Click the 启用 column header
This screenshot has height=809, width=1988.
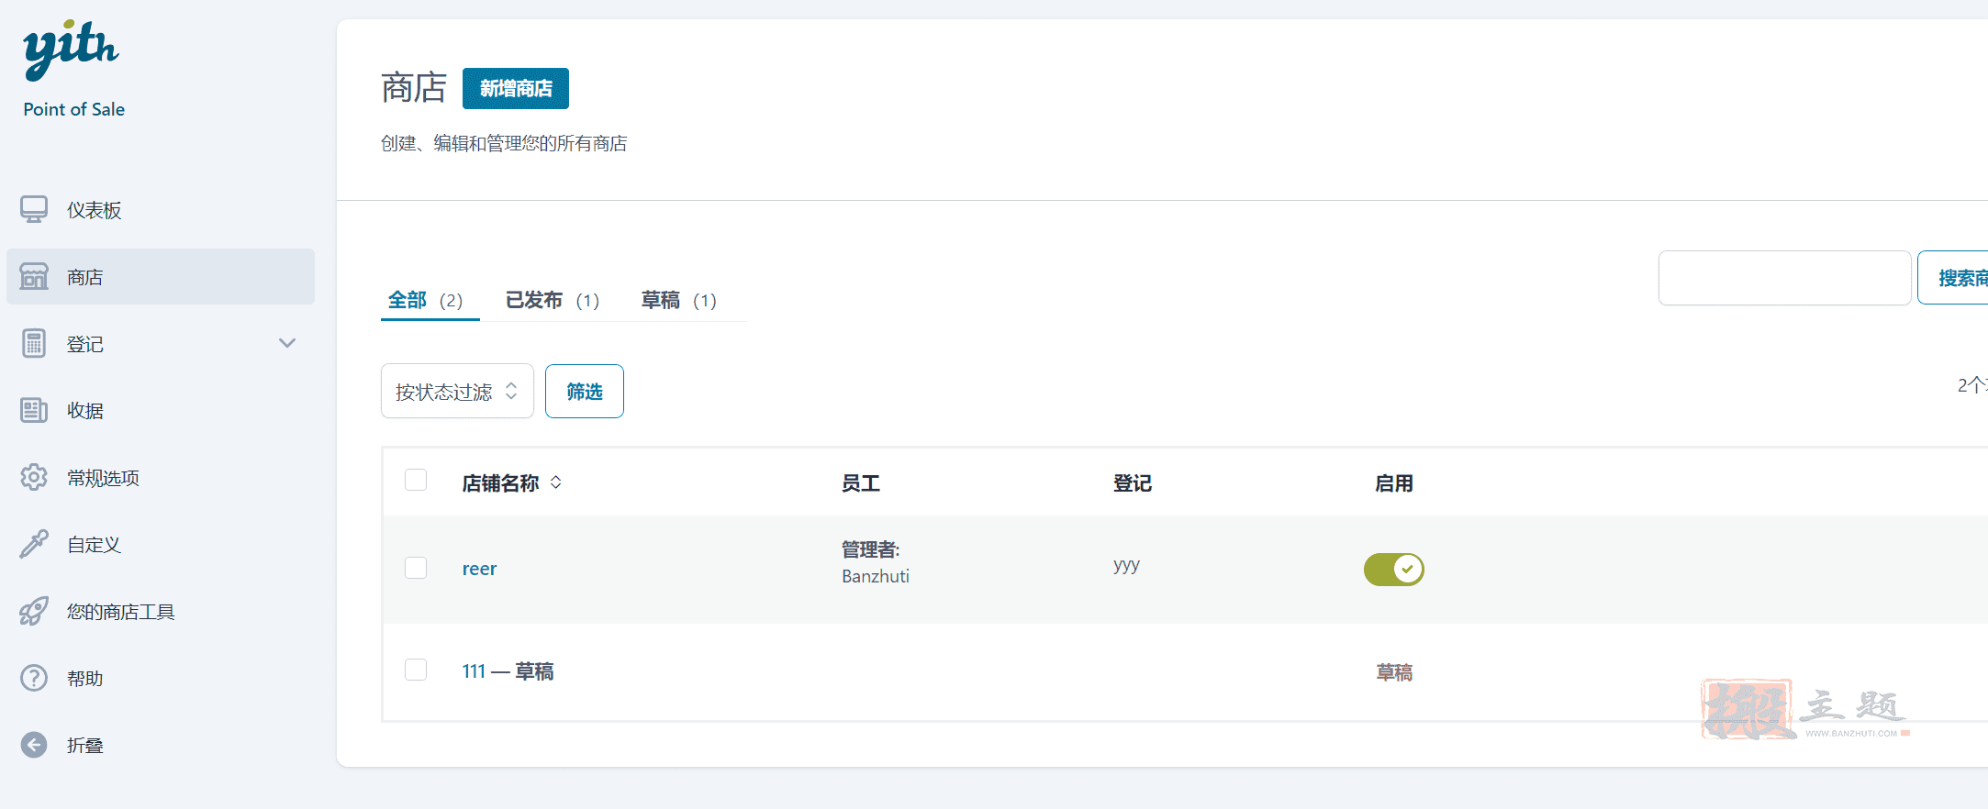[1394, 483]
